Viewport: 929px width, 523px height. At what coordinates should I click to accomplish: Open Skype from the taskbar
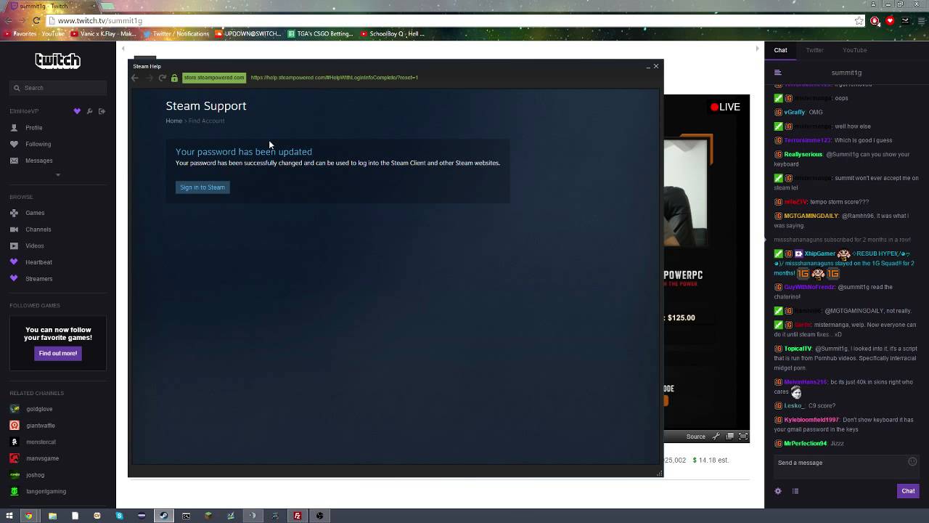tap(120, 516)
